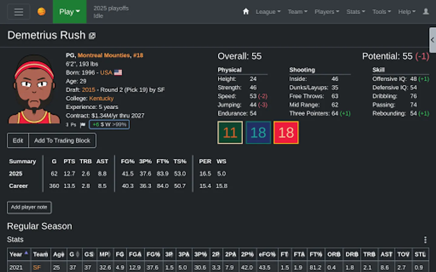The width and height of the screenshot is (436, 272).
Task: Add player to Trading Block
Action: click(x=62, y=141)
